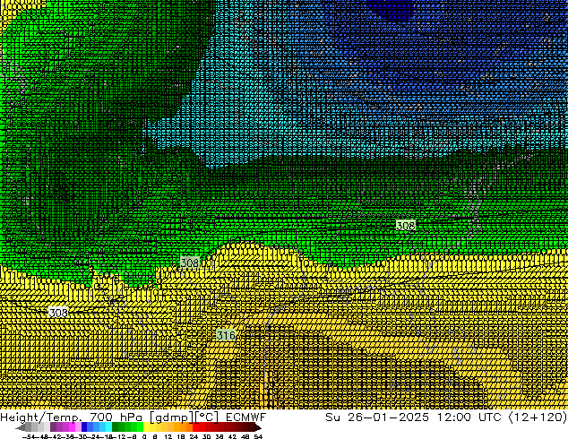Click the [gdmp] unit label
The width and height of the screenshot is (568, 439).
[172, 417]
